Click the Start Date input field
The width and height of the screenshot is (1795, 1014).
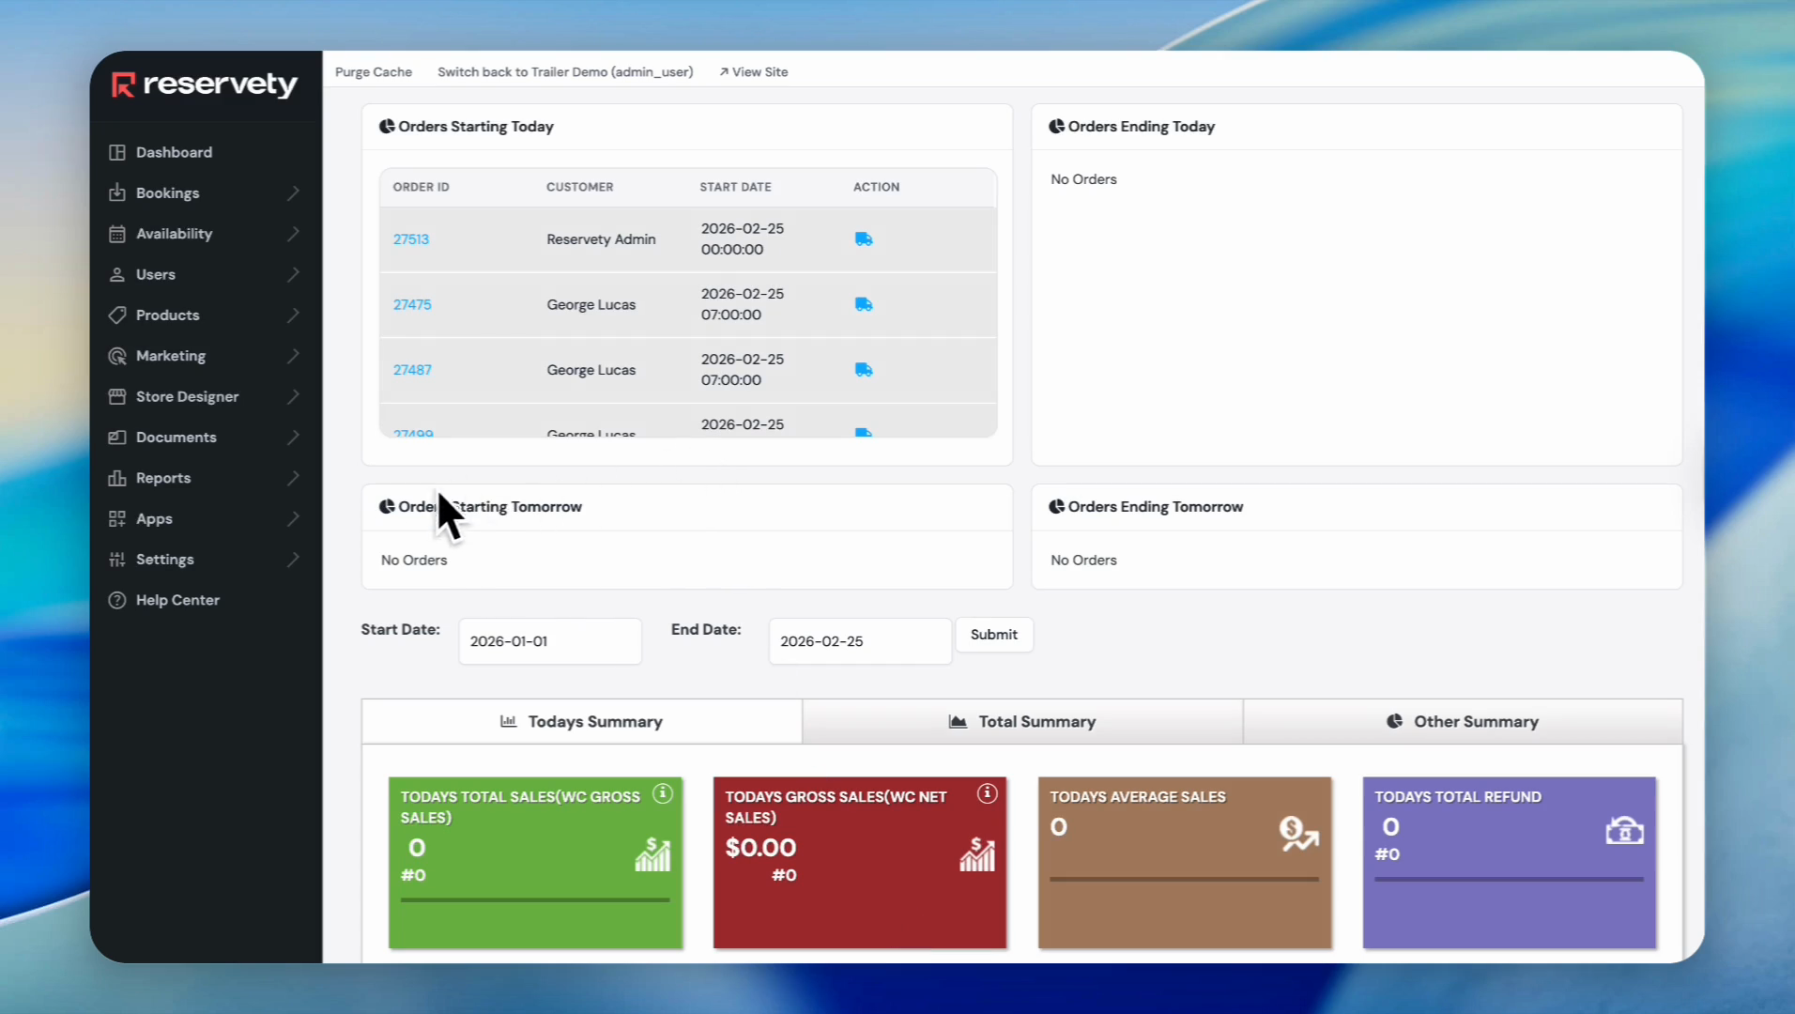[550, 641]
